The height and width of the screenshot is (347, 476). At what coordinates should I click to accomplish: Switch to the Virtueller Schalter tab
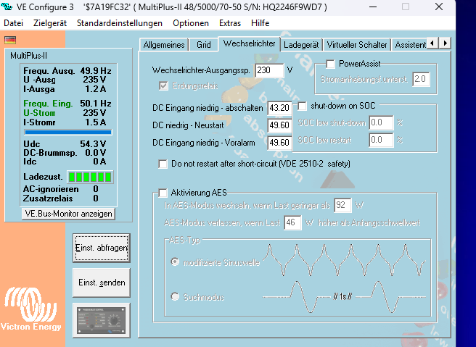pos(358,45)
